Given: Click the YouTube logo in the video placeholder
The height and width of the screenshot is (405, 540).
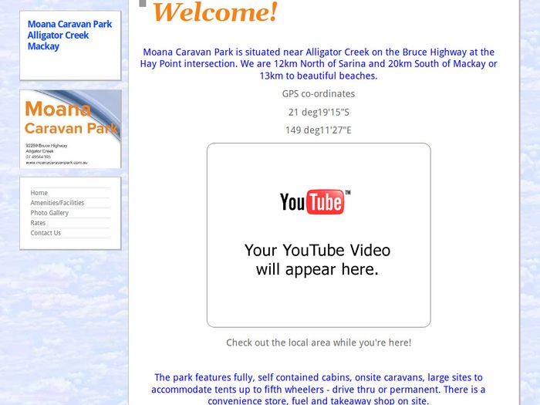Looking at the screenshot, I should click(315, 202).
